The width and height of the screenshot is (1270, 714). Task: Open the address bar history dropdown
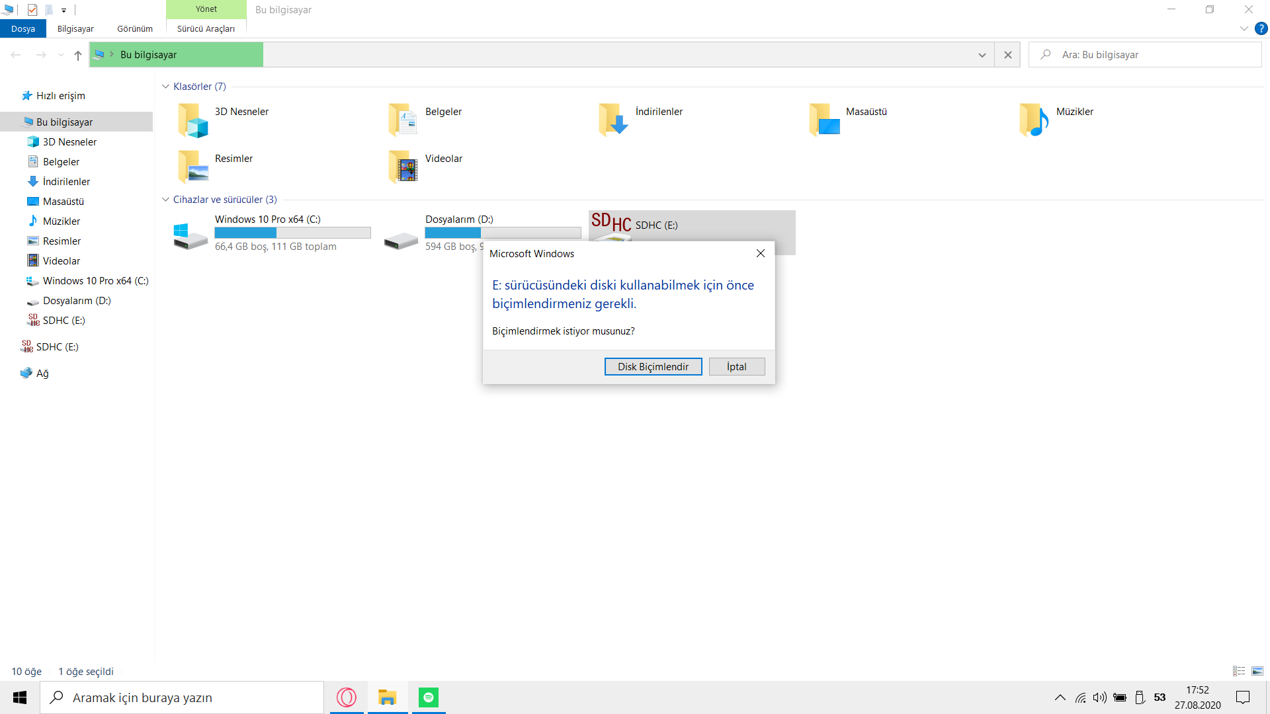click(982, 55)
